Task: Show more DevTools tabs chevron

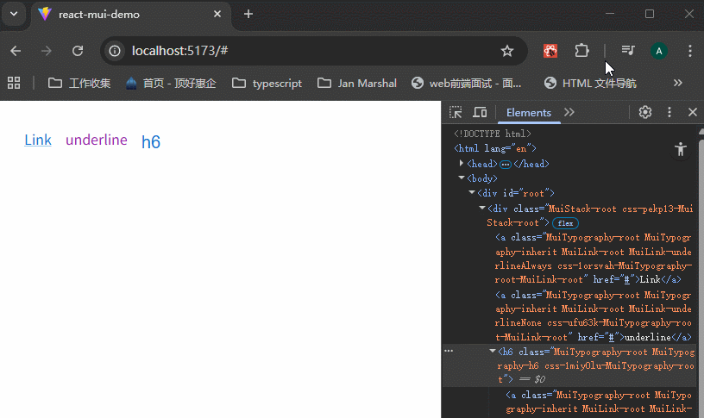Action: coord(569,112)
